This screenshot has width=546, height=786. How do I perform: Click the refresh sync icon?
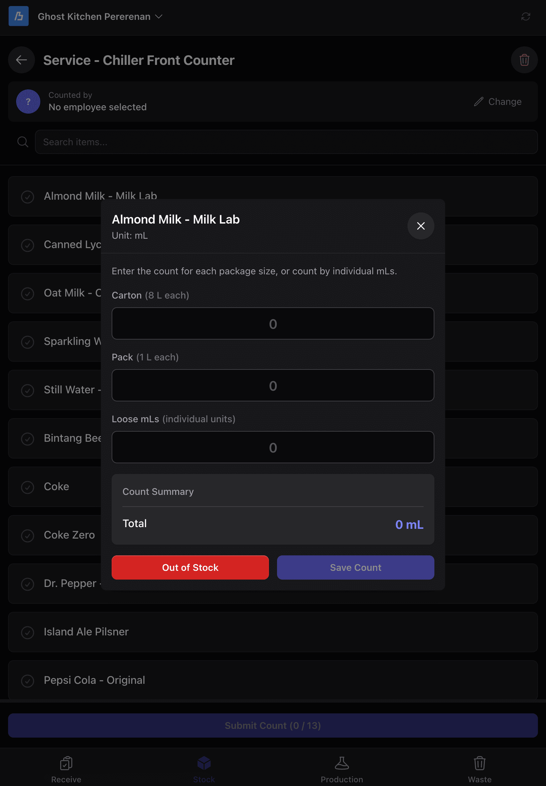[525, 16]
